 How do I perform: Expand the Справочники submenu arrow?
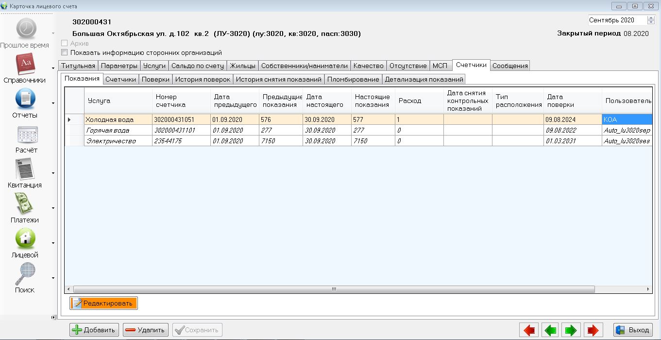pyautogui.click(x=53, y=68)
